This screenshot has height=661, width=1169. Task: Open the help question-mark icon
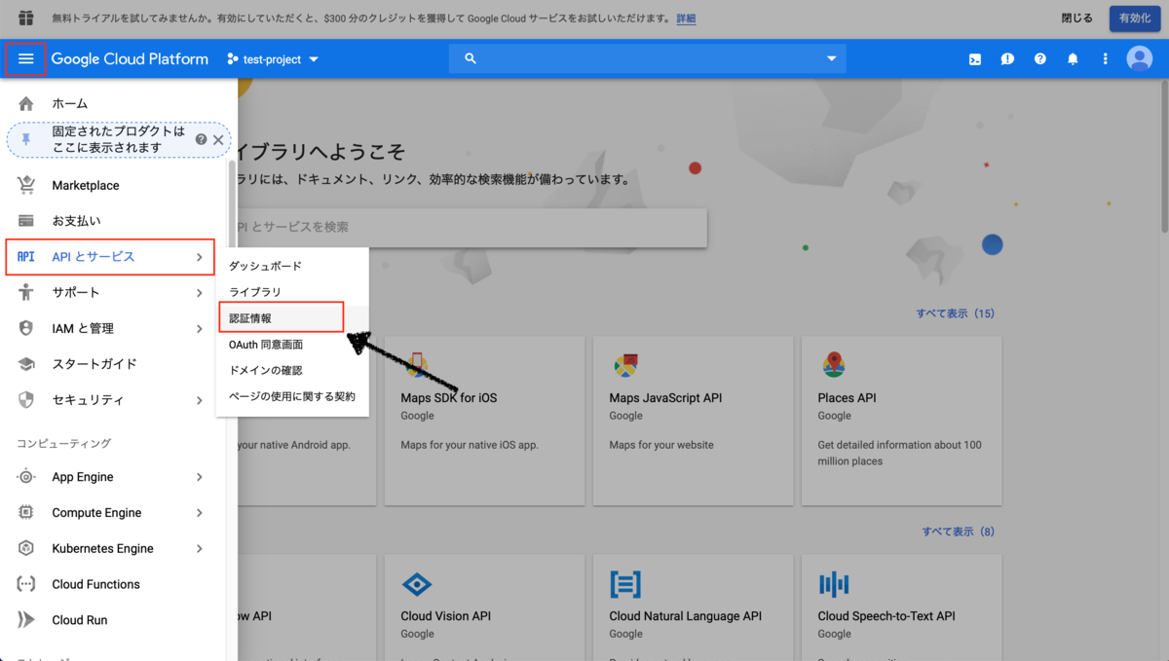click(x=1040, y=59)
